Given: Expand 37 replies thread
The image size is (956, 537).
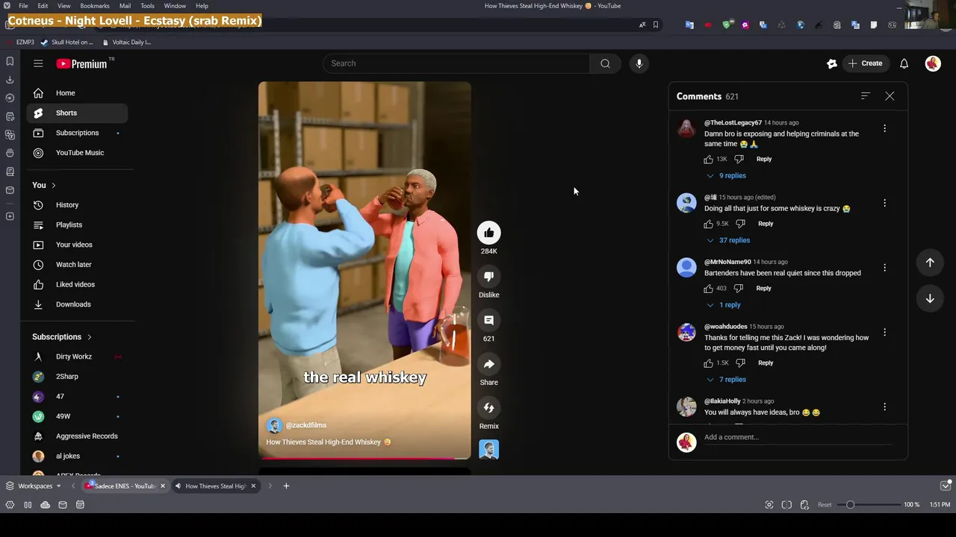Looking at the screenshot, I should [x=728, y=240].
